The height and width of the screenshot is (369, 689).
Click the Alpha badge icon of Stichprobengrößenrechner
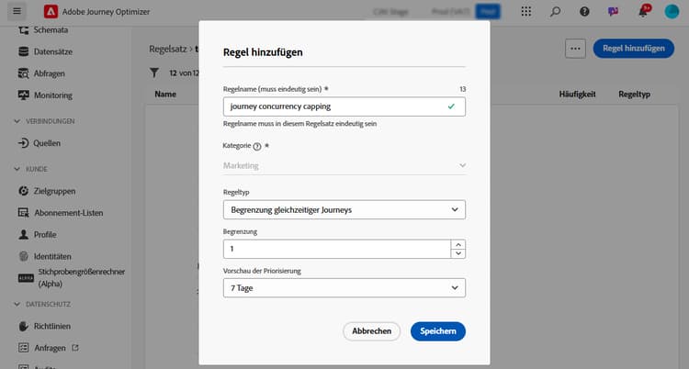(x=26, y=278)
